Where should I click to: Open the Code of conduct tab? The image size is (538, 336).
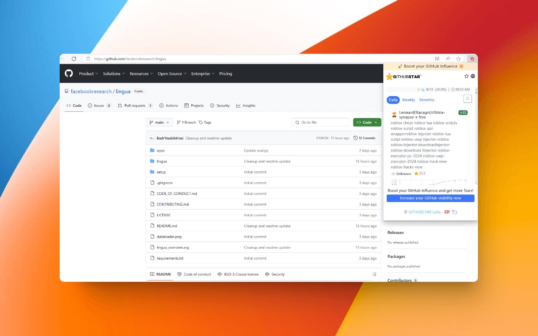click(194, 274)
